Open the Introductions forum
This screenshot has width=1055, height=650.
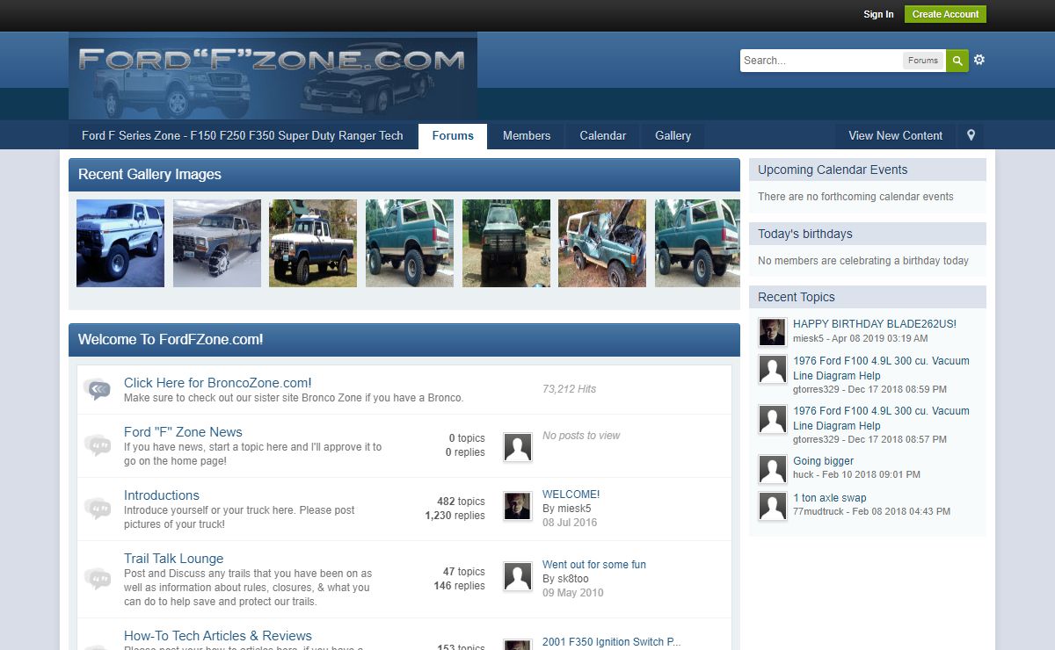pyautogui.click(x=162, y=495)
